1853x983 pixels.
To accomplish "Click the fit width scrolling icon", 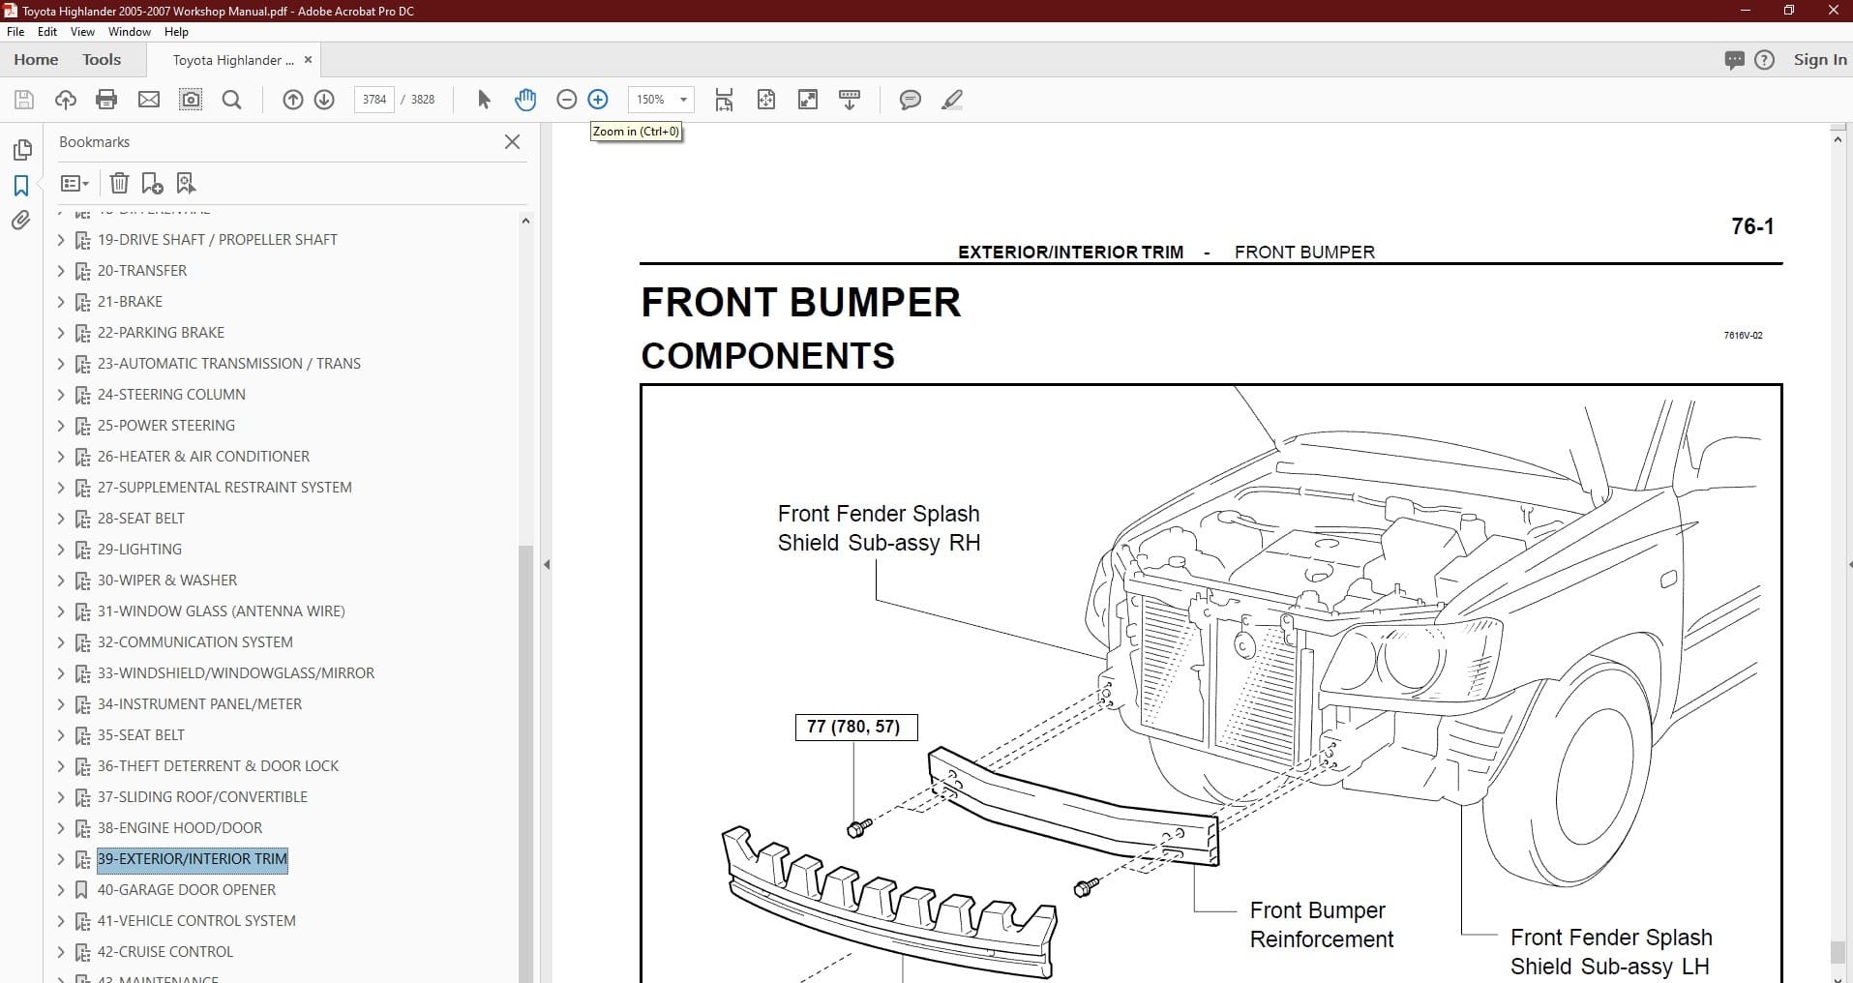I will (724, 100).
